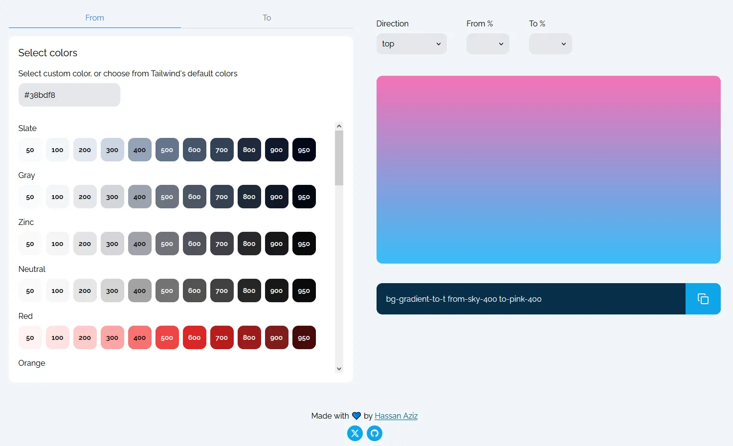Focus the custom hex color input
The width and height of the screenshot is (733, 446).
69,95
